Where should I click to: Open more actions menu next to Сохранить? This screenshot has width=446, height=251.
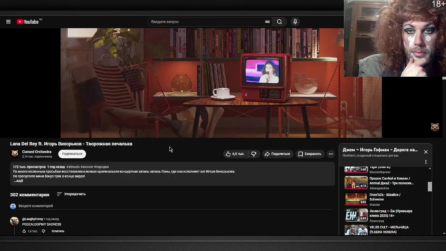331,154
